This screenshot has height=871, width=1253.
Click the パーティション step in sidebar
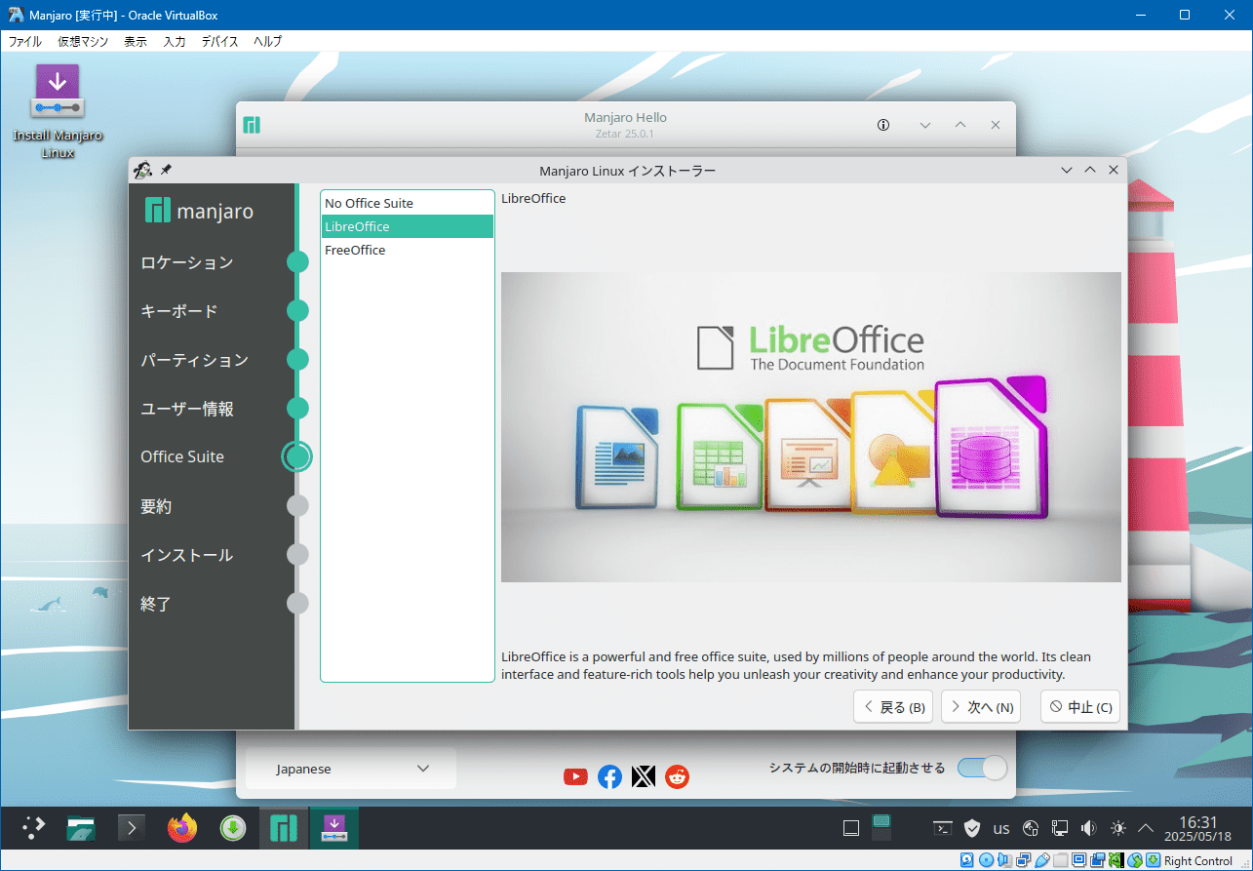(195, 360)
